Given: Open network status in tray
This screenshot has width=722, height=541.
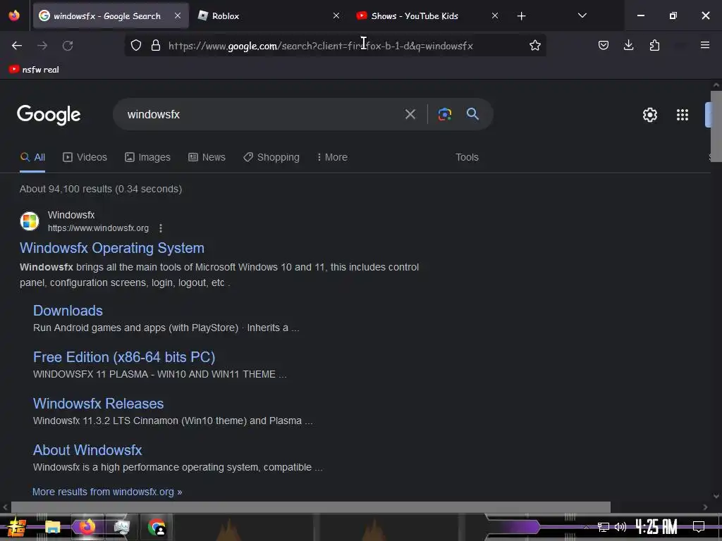Looking at the screenshot, I should (x=604, y=527).
